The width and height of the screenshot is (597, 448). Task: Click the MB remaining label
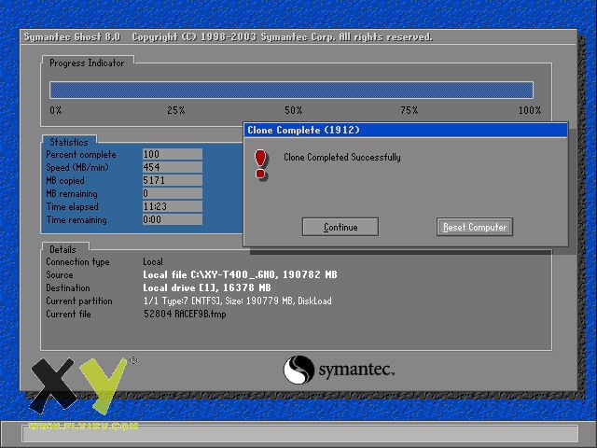[72, 193]
